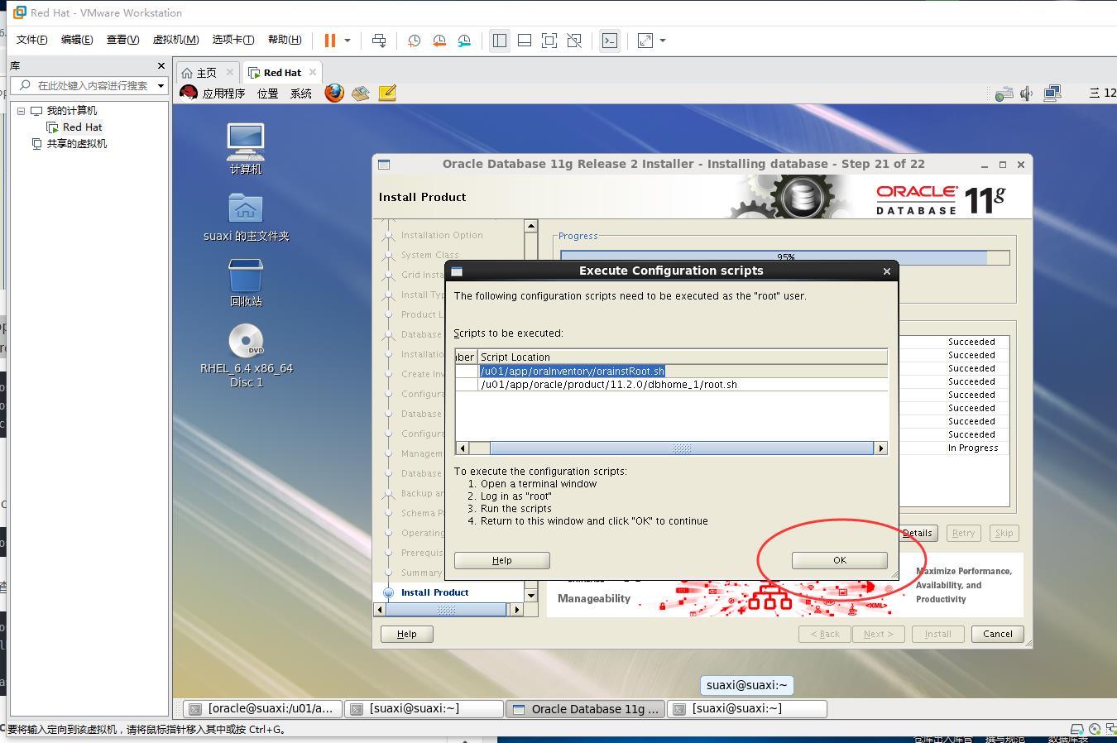Switch to [oracle@suaxi:/u01/a... taskbar window
The height and width of the screenshot is (743, 1117).
261,708
